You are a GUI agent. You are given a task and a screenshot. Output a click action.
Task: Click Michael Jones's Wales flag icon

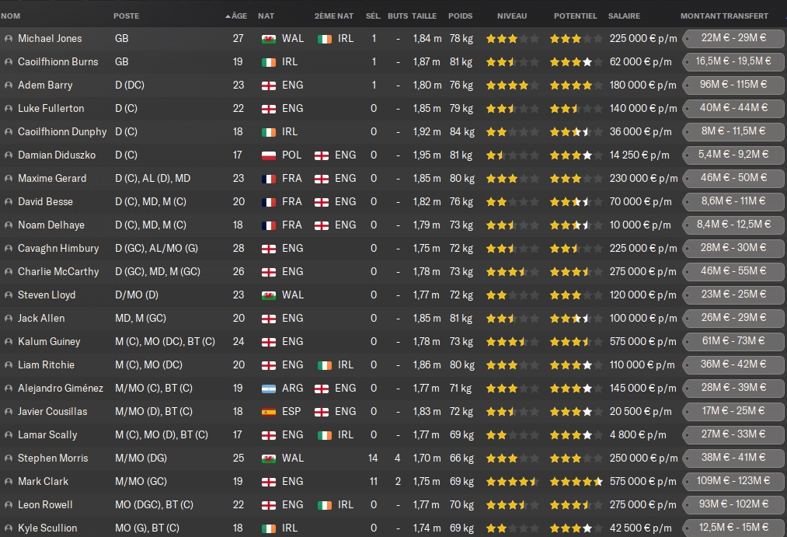(269, 39)
